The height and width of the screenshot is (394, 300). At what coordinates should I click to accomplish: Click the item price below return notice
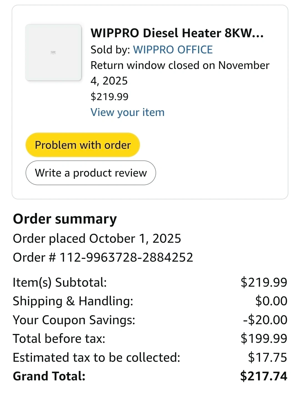pyautogui.click(x=109, y=97)
